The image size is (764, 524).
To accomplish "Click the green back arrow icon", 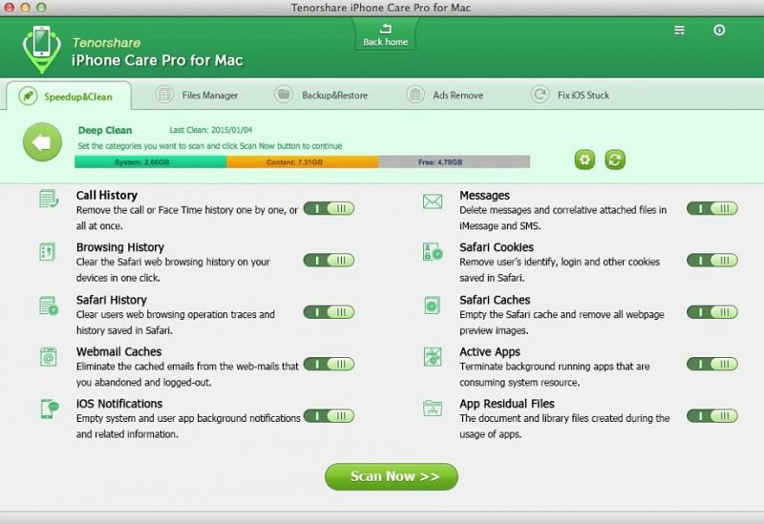I will pyautogui.click(x=42, y=143).
